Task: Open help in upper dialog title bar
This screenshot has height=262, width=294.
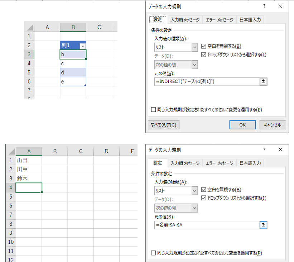Action: (x=264, y=6)
